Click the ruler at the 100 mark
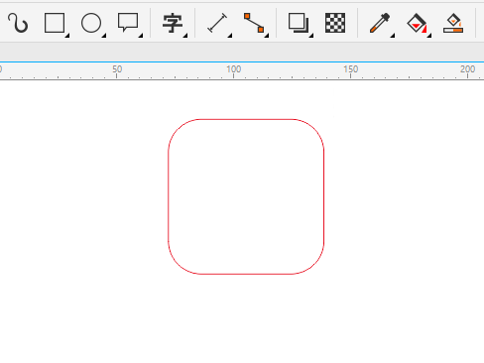The image size is (484, 363). pyautogui.click(x=233, y=69)
